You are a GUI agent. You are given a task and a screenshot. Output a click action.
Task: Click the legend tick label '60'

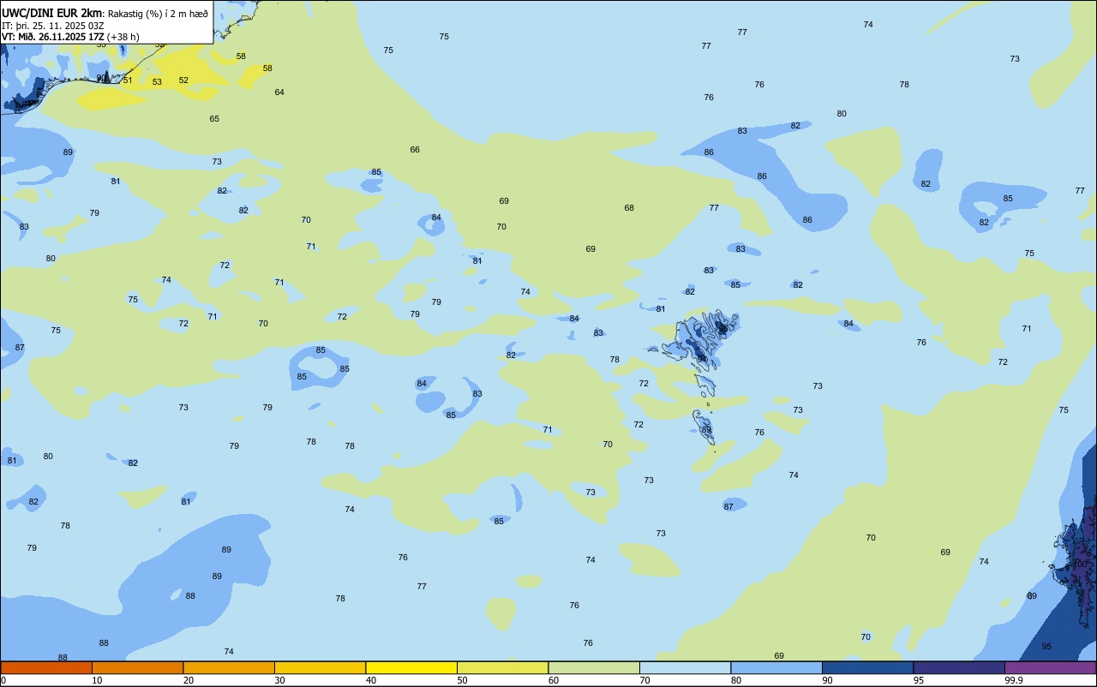pos(554,680)
